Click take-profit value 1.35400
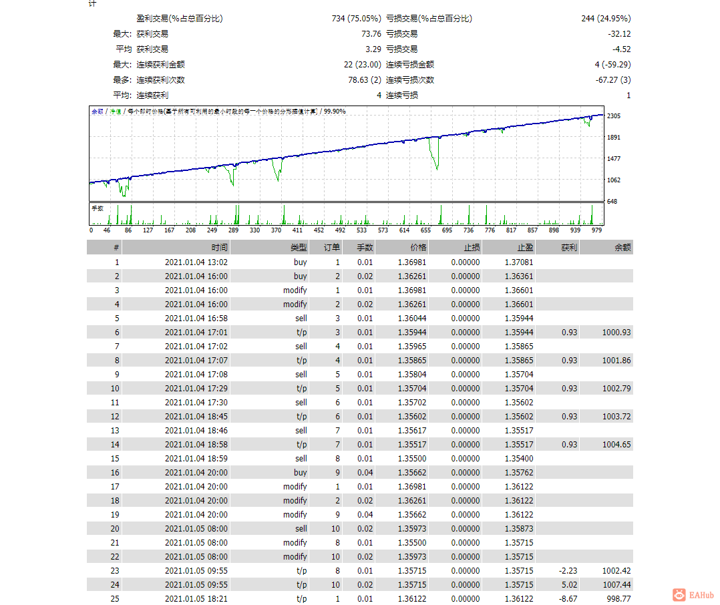 pyautogui.click(x=519, y=459)
